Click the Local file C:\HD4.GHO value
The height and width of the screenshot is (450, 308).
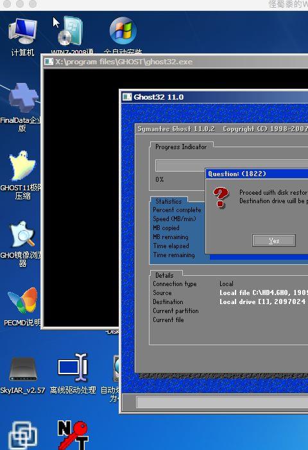264,292
